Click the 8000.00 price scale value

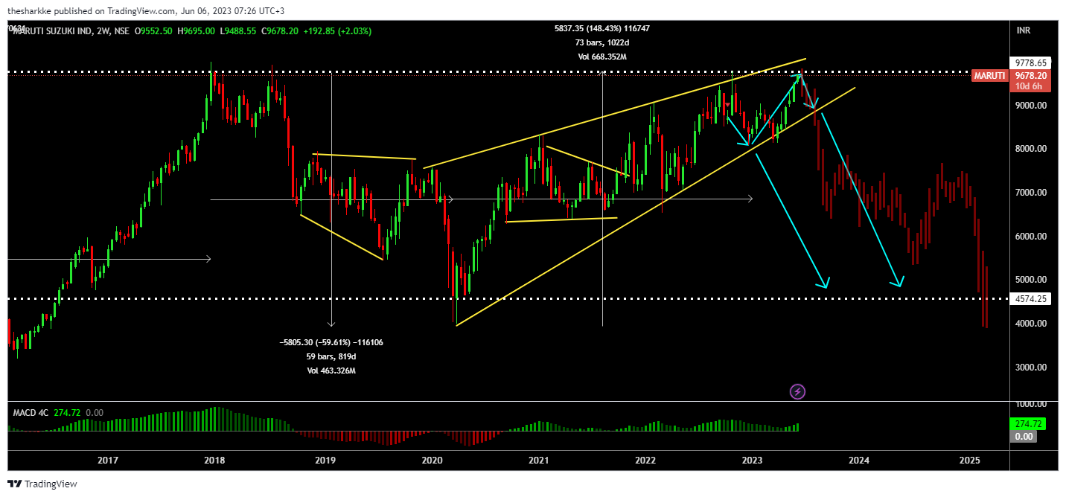[x=1032, y=149]
